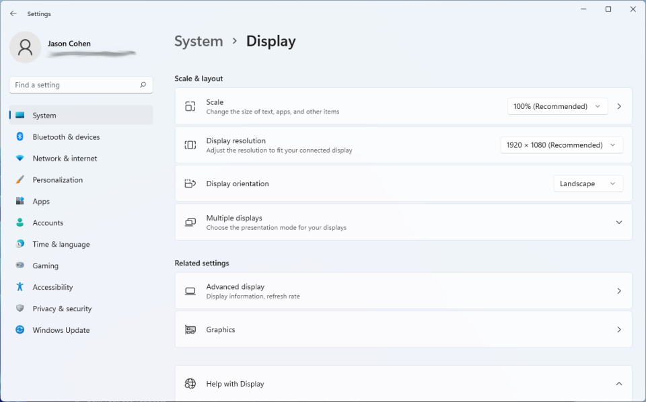The width and height of the screenshot is (646, 402).
Task: Open the Apps sidebar icon
Action: [20, 202]
